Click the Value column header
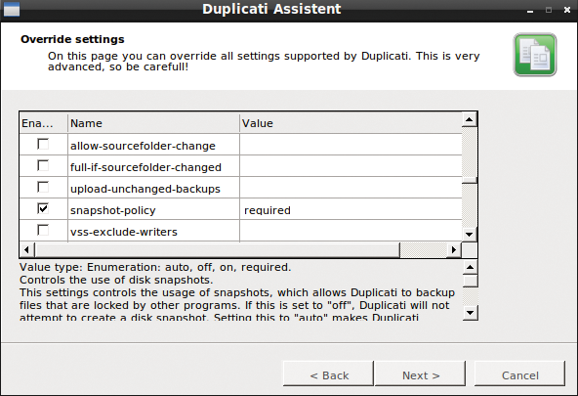Image resolution: width=578 pixels, height=396 pixels. [x=351, y=123]
